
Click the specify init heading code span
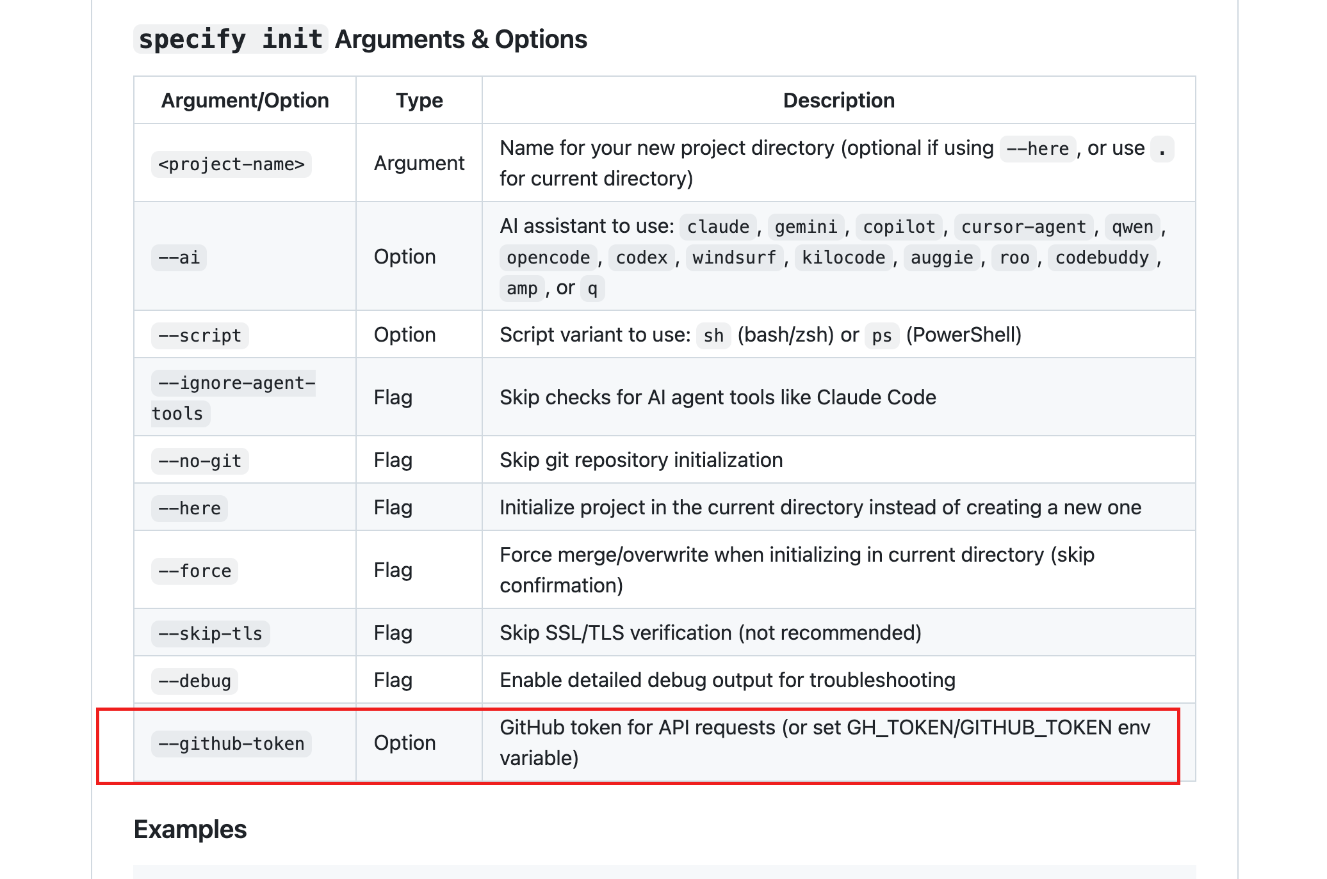pyautogui.click(x=229, y=39)
